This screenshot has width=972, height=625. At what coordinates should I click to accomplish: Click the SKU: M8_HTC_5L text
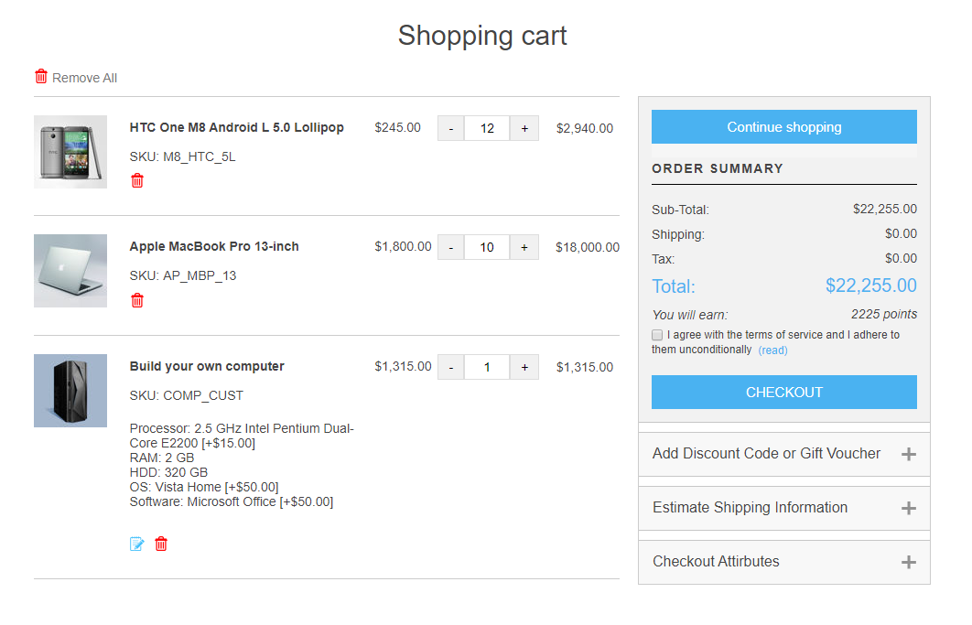click(x=182, y=156)
